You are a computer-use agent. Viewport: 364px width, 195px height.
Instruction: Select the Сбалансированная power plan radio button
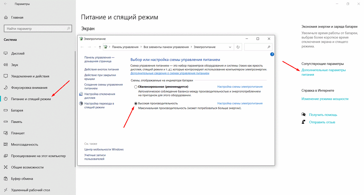pyautogui.click(x=136, y=87)
